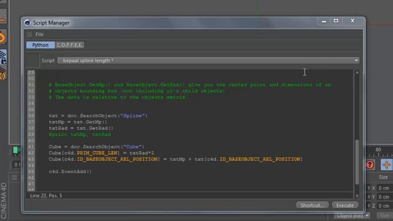Click the 'PRIM_CUBE_LEN' constant in code

coord(97,153)
